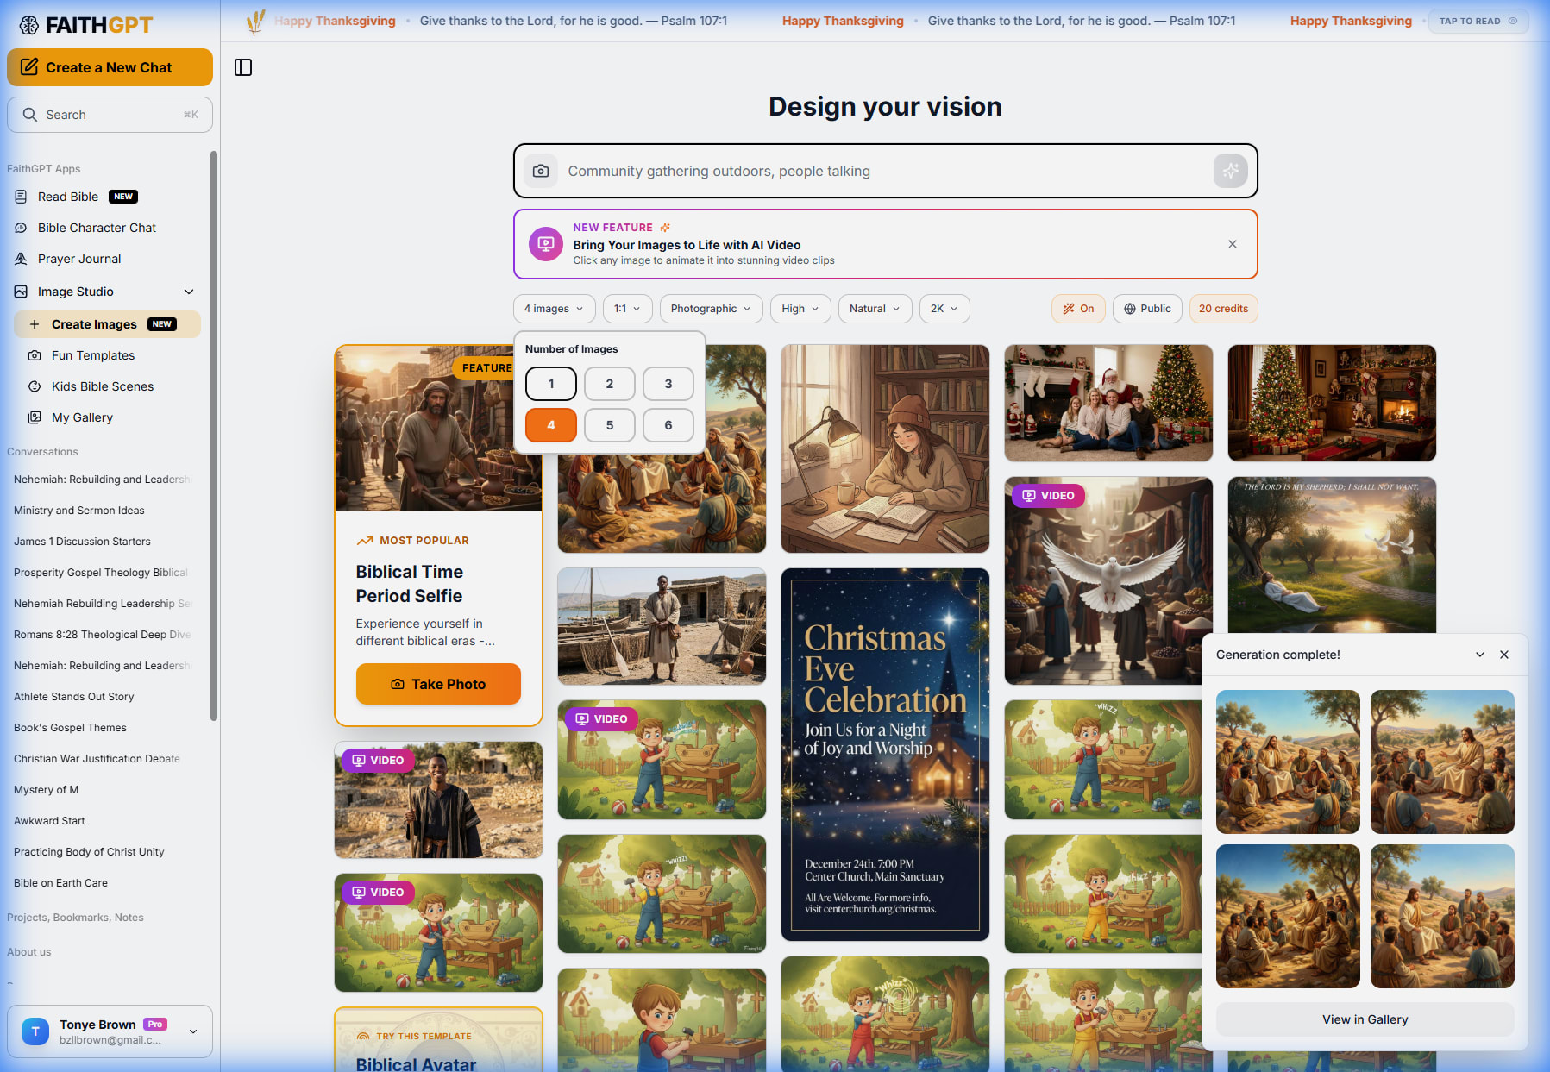Collapse the sidebar with the panel toggle icon
The image size is (1550, 1072).
pyautogui.click(x=242, y=66)
